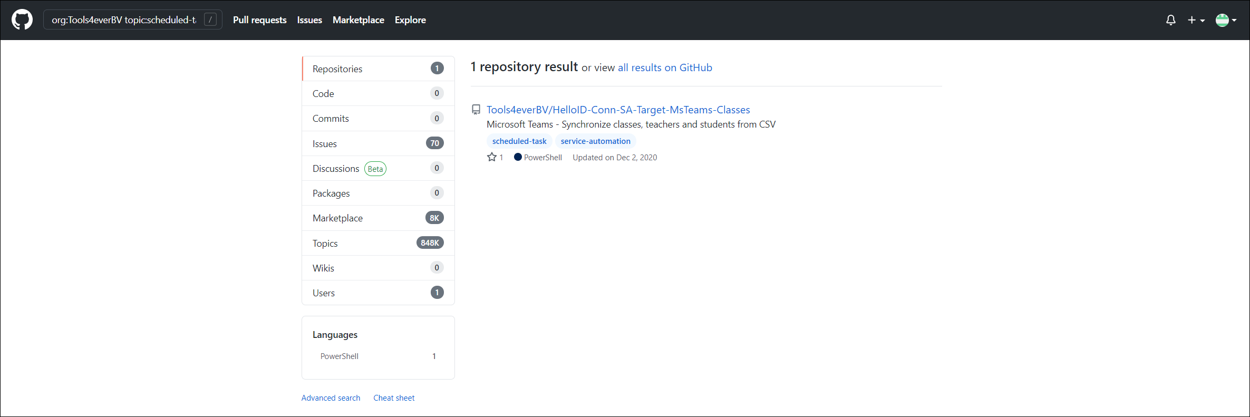Show Code search results
The width and height of the screenshot is (1250, 417).
click(x=378, y=93)
